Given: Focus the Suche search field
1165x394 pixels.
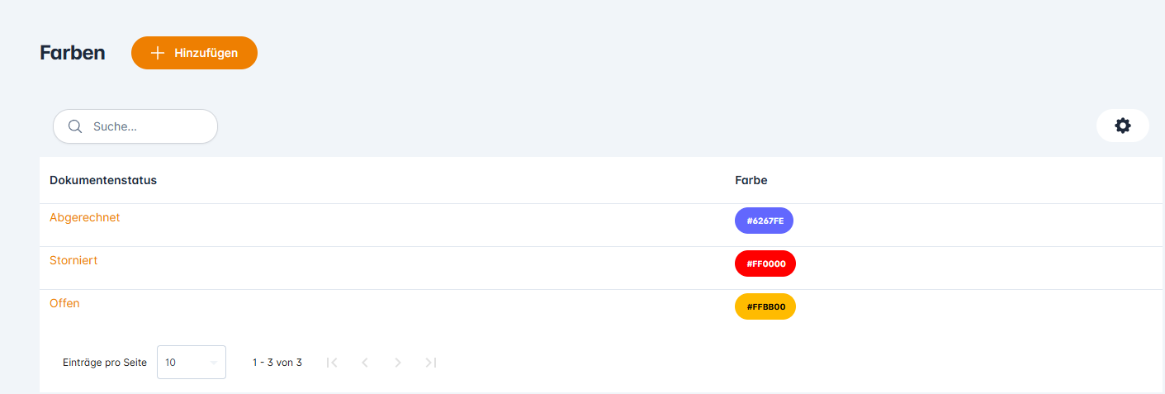Looking at the screenshot, I should coord(149,126).
